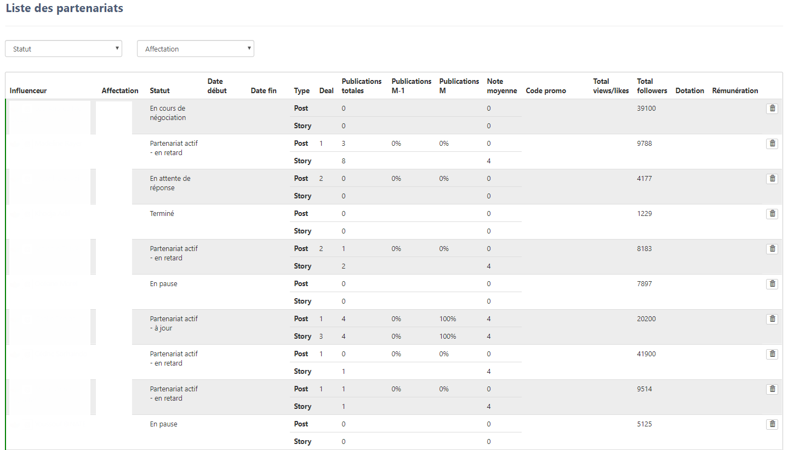Delete the paused partnership with 7897 followers
This screenshot has height=450, width=788.
pos(772,284)
